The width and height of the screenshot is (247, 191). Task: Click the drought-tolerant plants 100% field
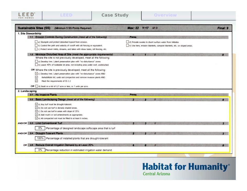(x=40, y=138)
